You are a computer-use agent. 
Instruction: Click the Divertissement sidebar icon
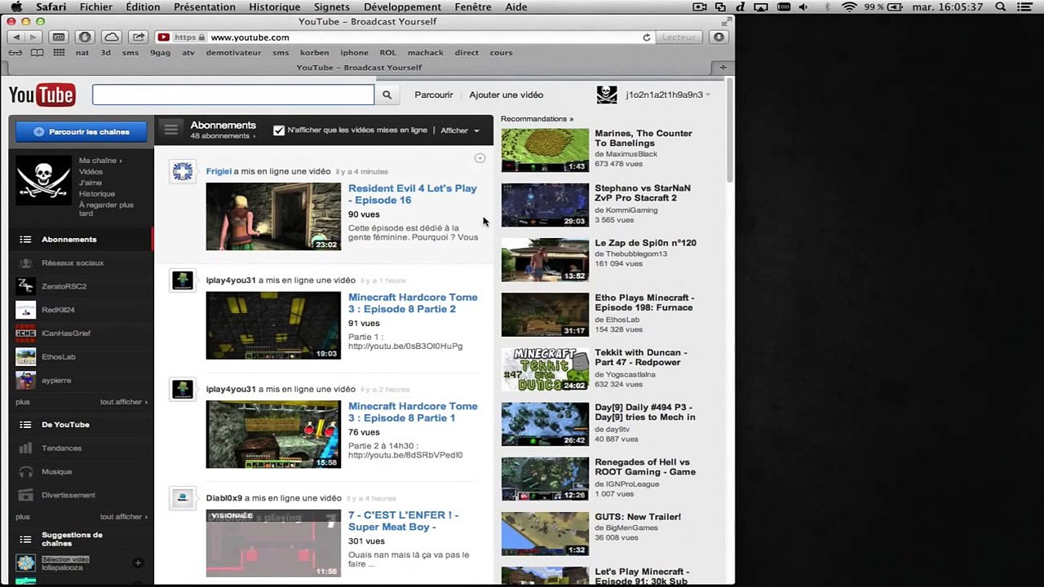[26, 496]
